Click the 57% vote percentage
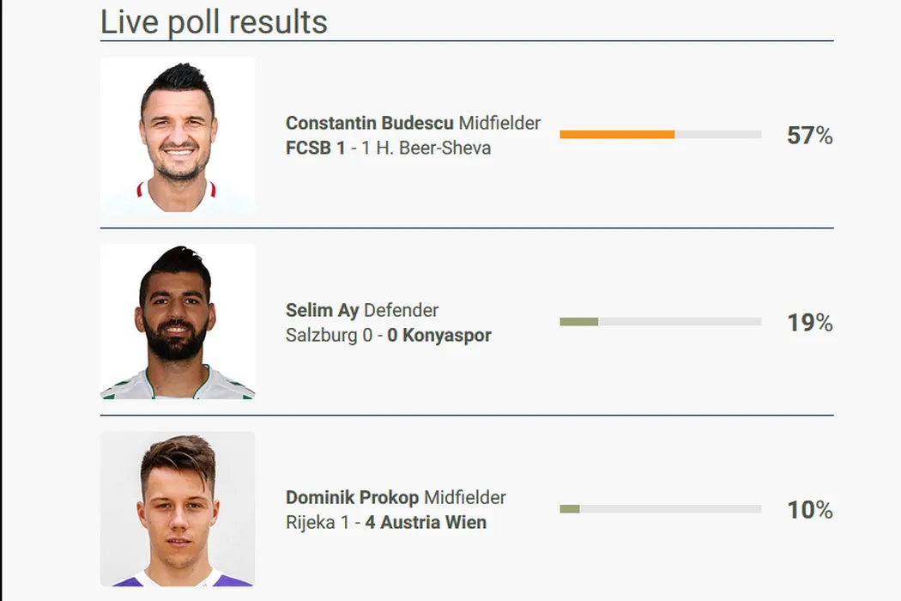 (809, 136)
